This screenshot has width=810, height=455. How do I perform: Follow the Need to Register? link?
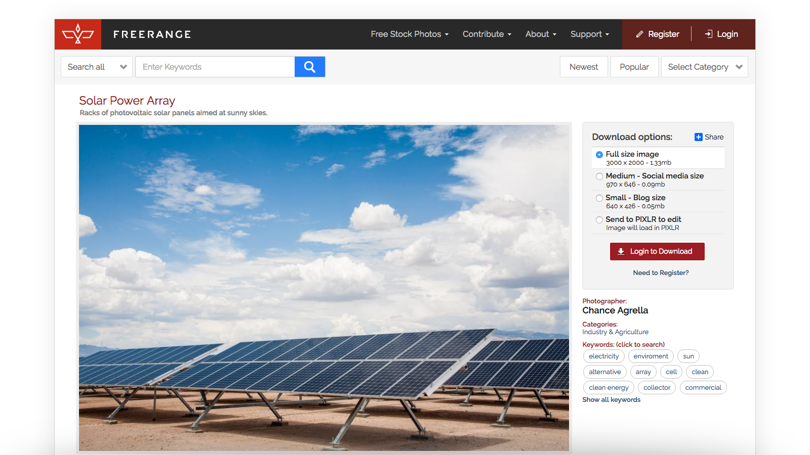pos(661,272)
